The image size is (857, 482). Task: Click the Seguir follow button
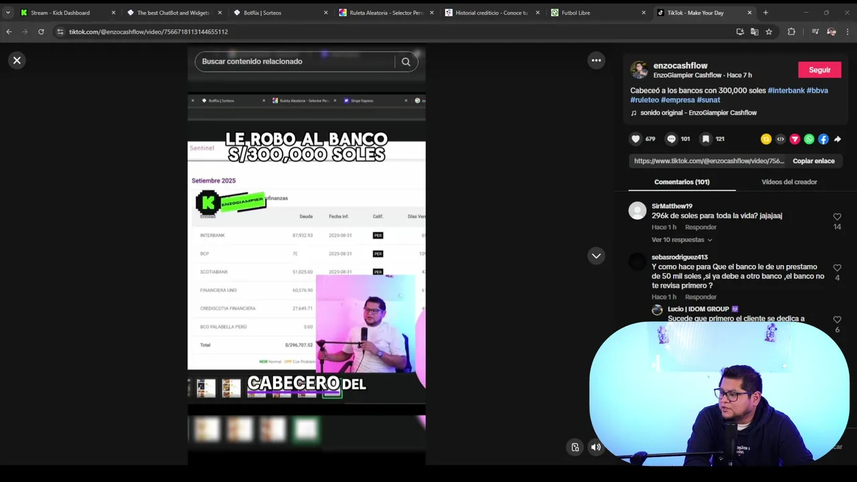pyautogui.click(x=820, y=70)
